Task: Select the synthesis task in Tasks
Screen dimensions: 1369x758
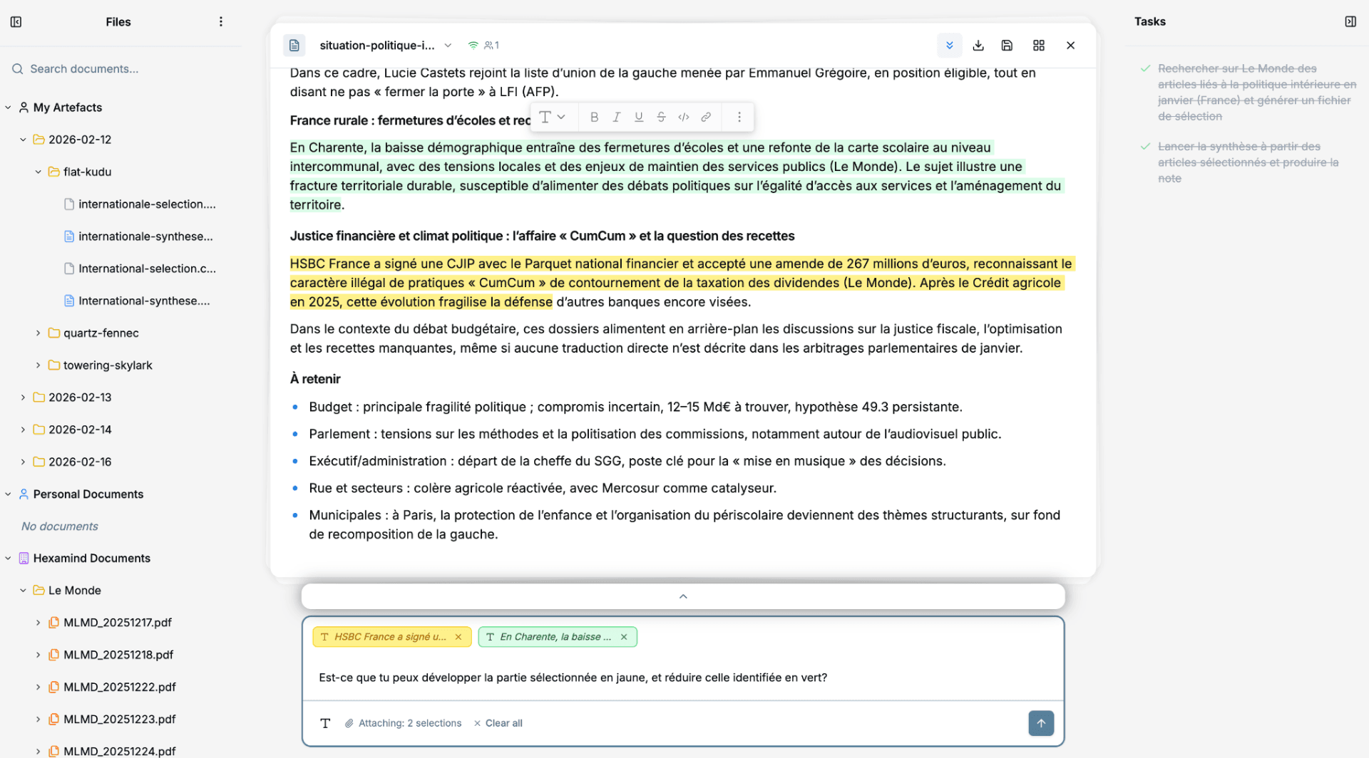Action: pos(1248,162)
